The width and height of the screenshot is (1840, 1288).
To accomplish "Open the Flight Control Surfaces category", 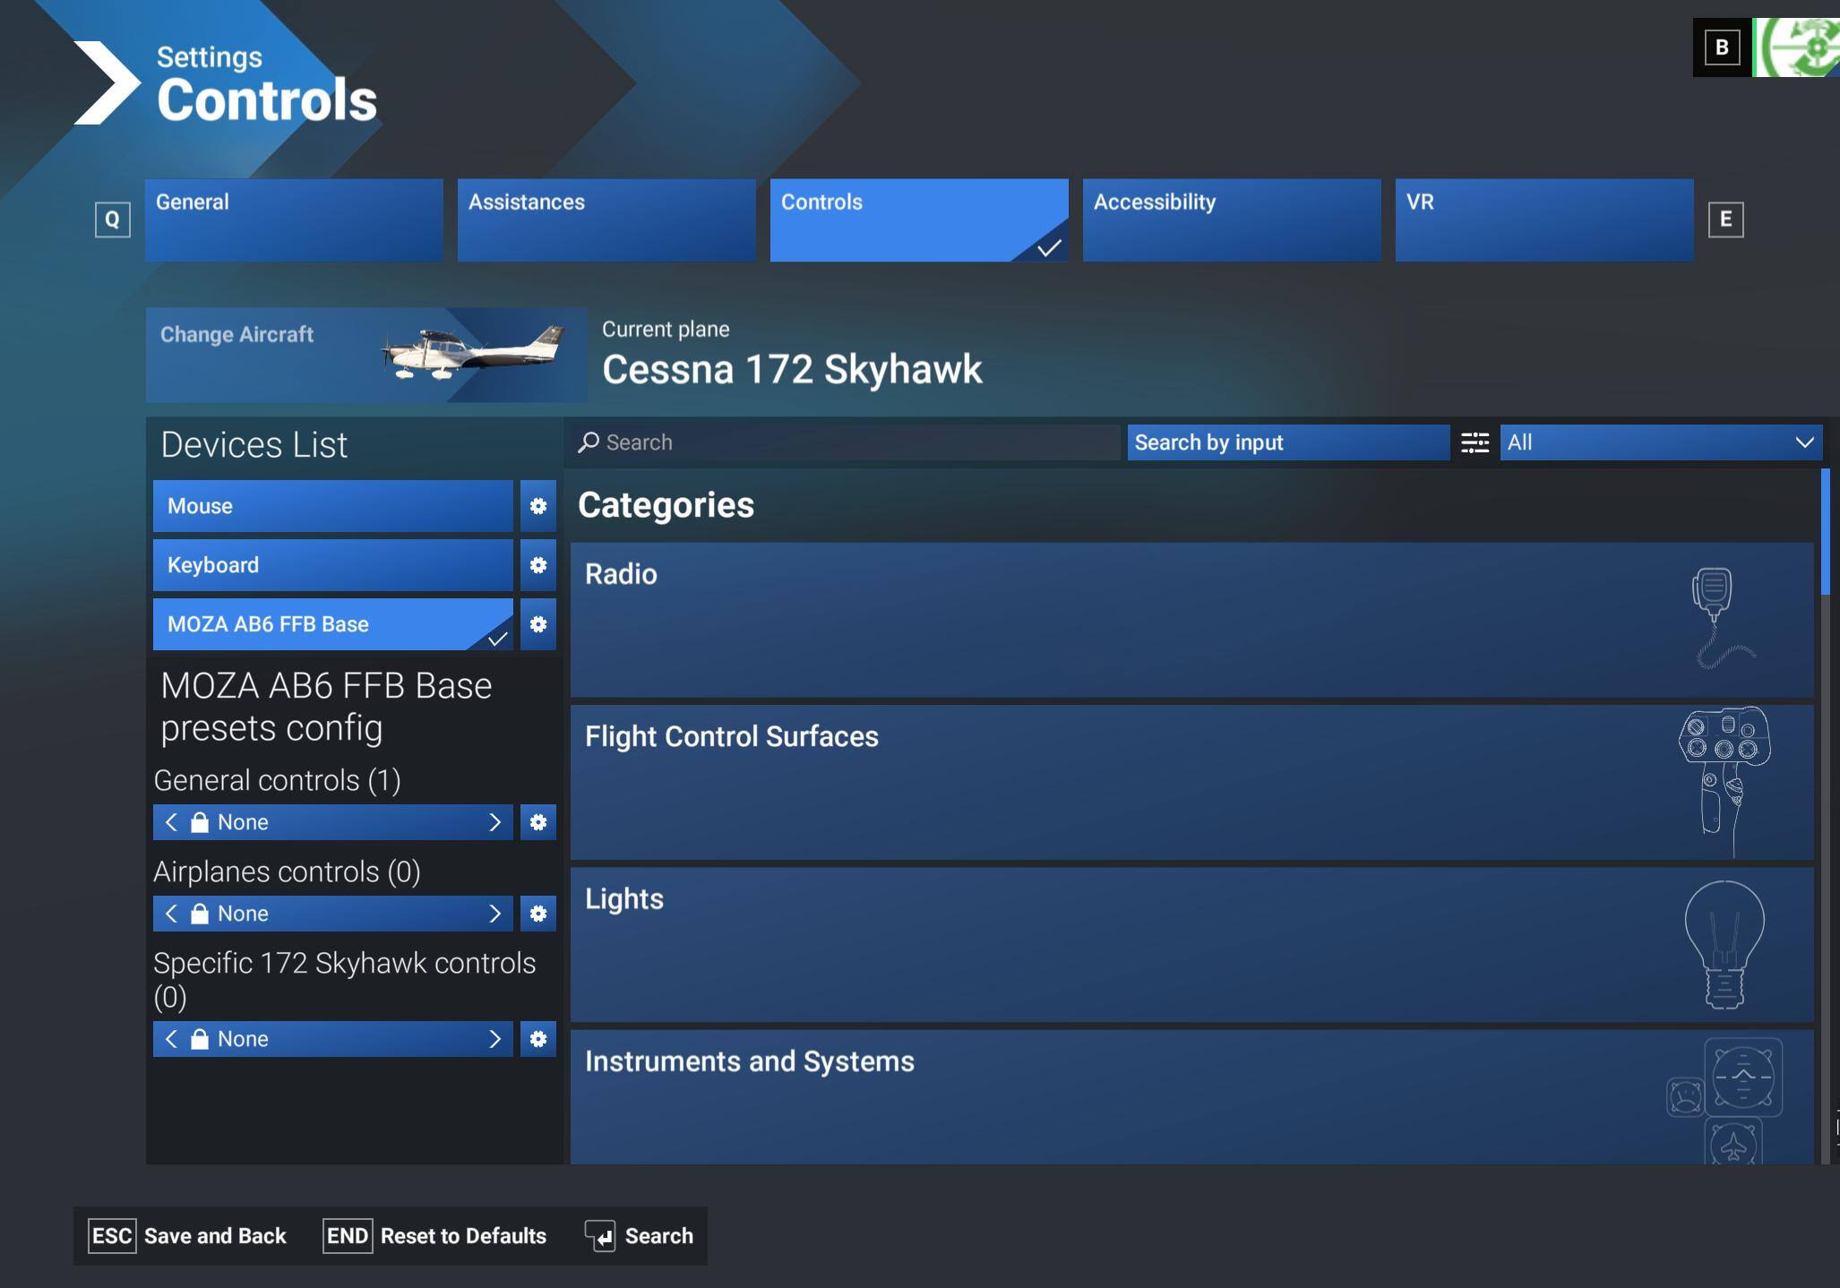I will [x=1192, y=782].
